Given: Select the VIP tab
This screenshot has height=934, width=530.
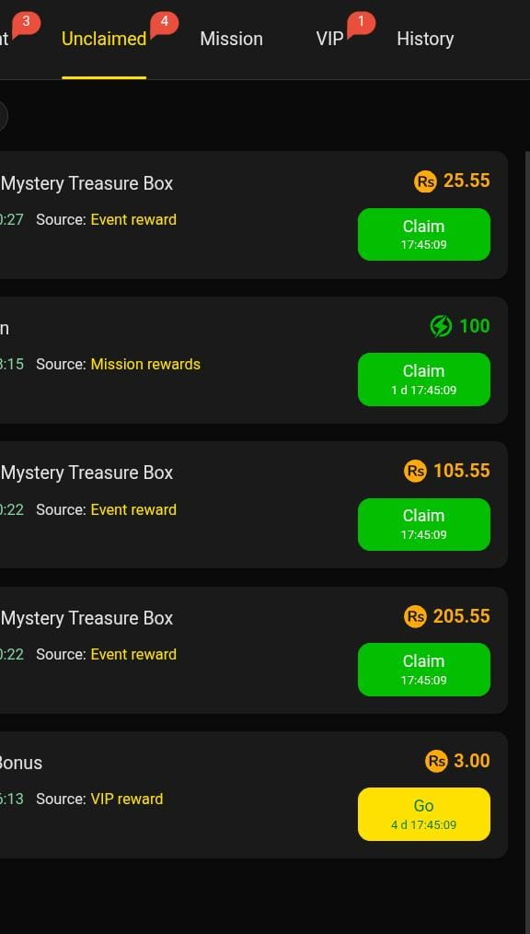Looking at the screenshot, I should (330, 40).
